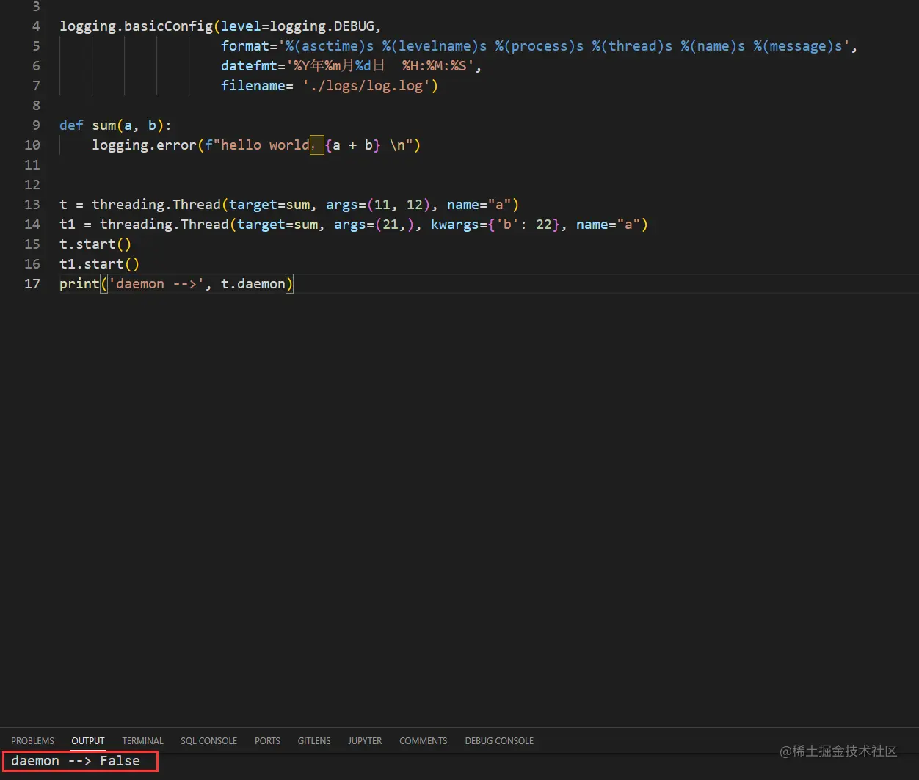This screenshot has height=780, width=919.
Task: Click 'logging.error' on line 10
Action: tap(144, 145)
